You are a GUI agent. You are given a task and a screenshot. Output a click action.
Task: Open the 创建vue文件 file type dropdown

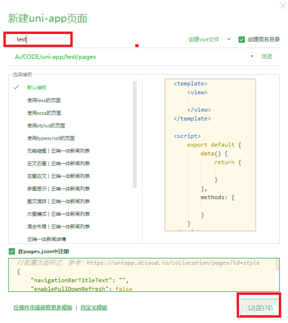(x=210, y=39)
